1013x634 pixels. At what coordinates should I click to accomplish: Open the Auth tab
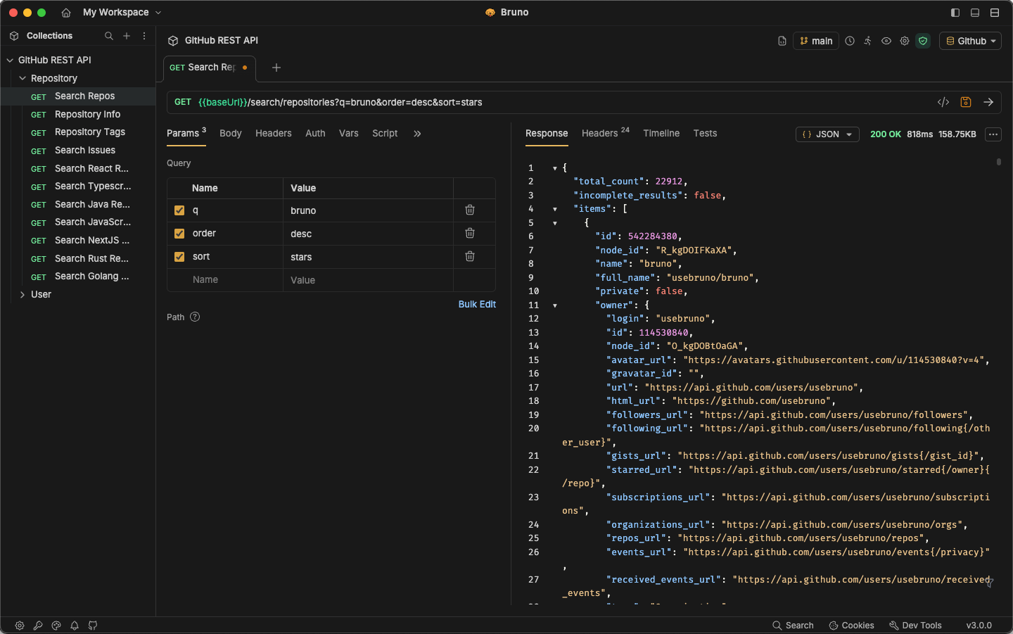315,134
